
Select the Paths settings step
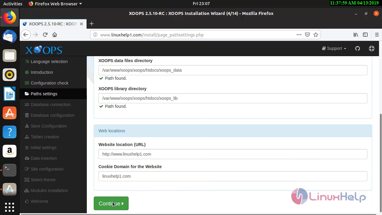point(53,94)
